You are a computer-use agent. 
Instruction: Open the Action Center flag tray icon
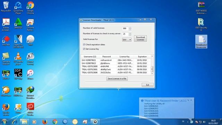tap(197, 122)
